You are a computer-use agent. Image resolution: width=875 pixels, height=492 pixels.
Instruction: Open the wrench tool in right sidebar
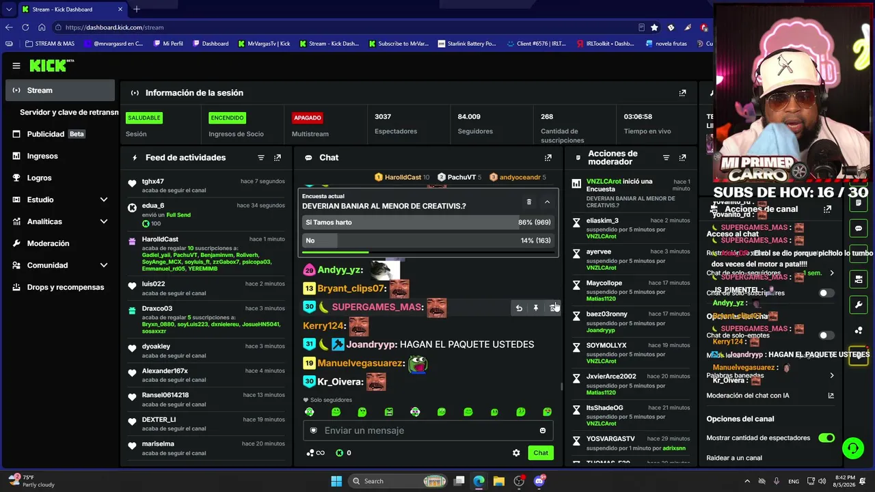point(859,304)
